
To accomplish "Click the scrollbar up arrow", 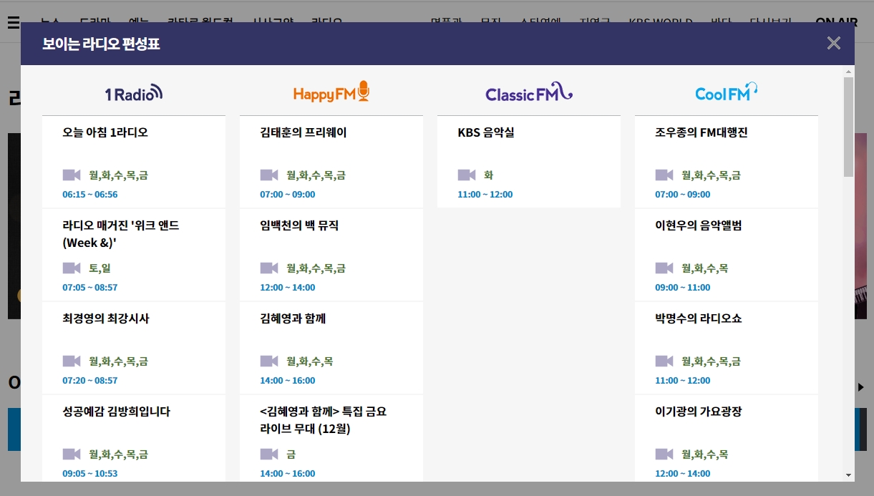I will pyautogui.click(x=849, y=72).
